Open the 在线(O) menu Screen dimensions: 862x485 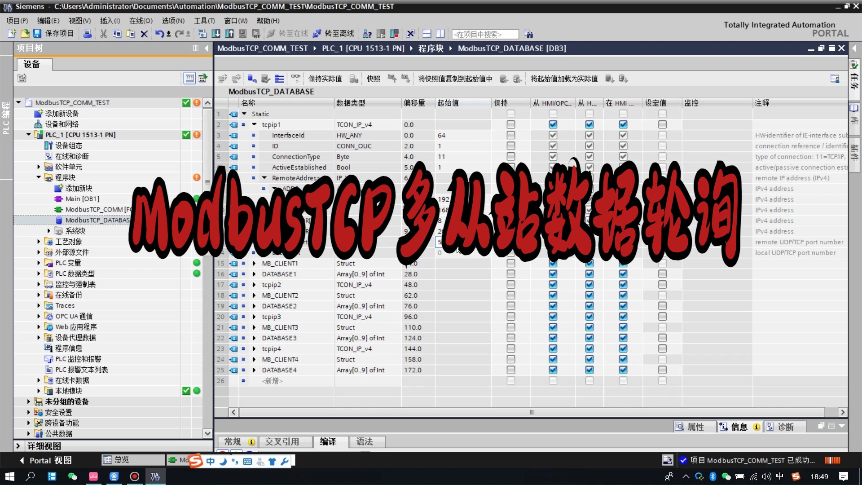141,21
